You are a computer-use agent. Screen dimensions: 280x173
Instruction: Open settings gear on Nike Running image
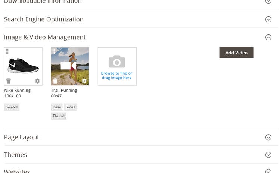click(37, 81)
